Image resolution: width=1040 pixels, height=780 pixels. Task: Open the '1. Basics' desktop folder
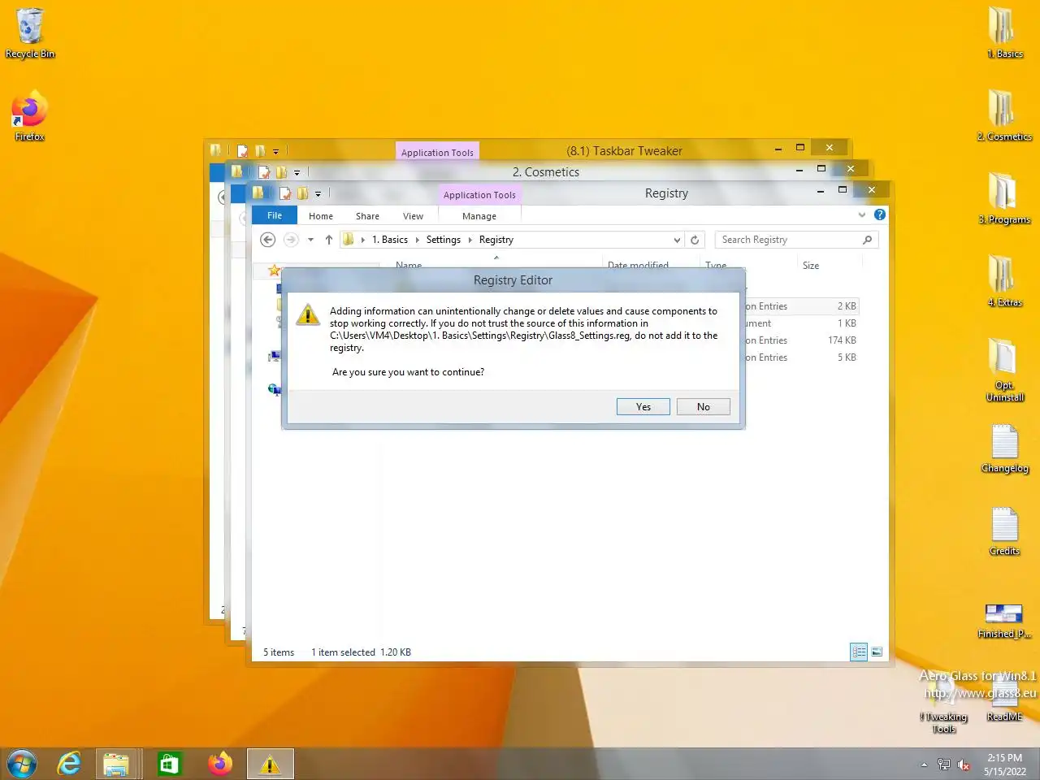point(1005,33)
